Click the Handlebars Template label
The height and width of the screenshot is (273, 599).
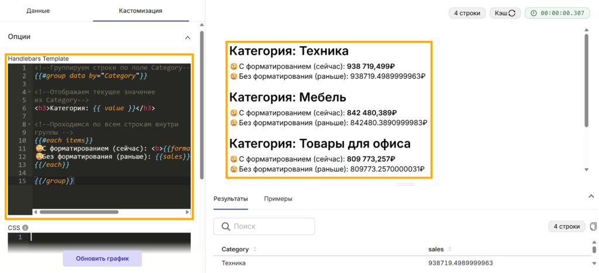click(38, 59)
